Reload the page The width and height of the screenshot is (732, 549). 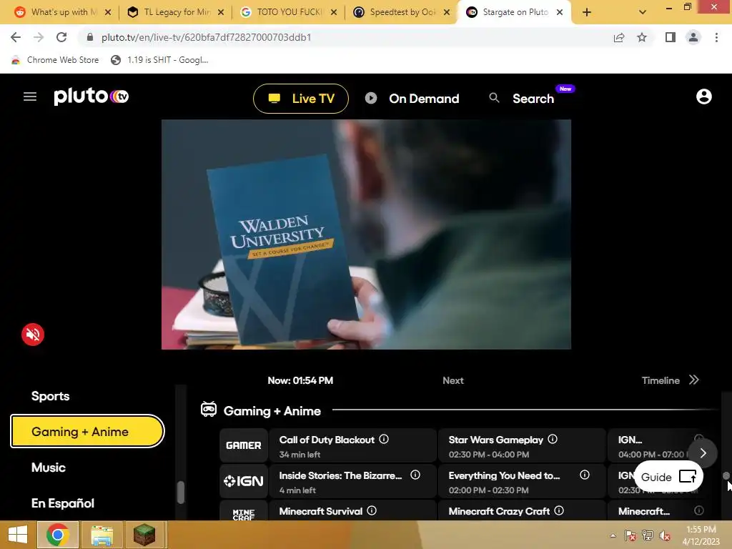(x=61, y=37)
